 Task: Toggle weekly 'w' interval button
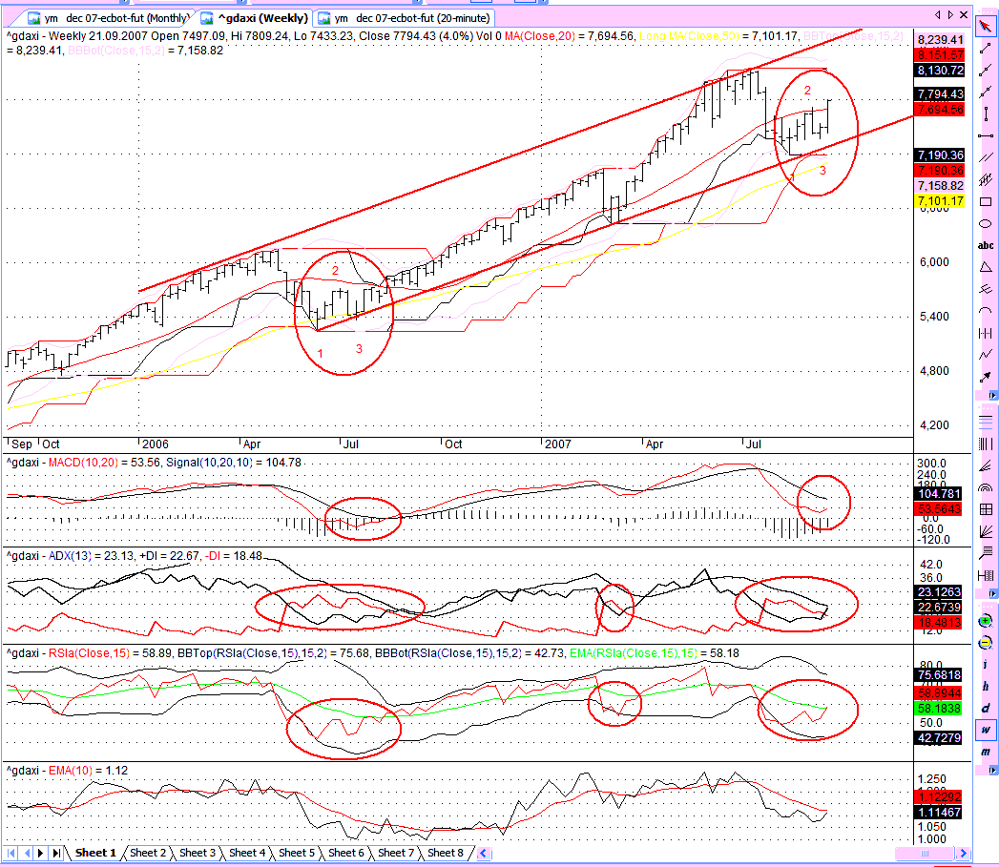coord(985,730)
